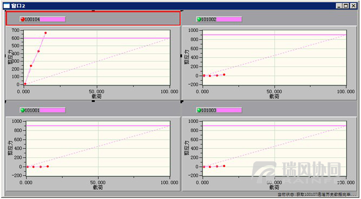Click the last red data point in 101002 chart
The image size is (361, 199).
pyautogui.click(x=224, y=74)
